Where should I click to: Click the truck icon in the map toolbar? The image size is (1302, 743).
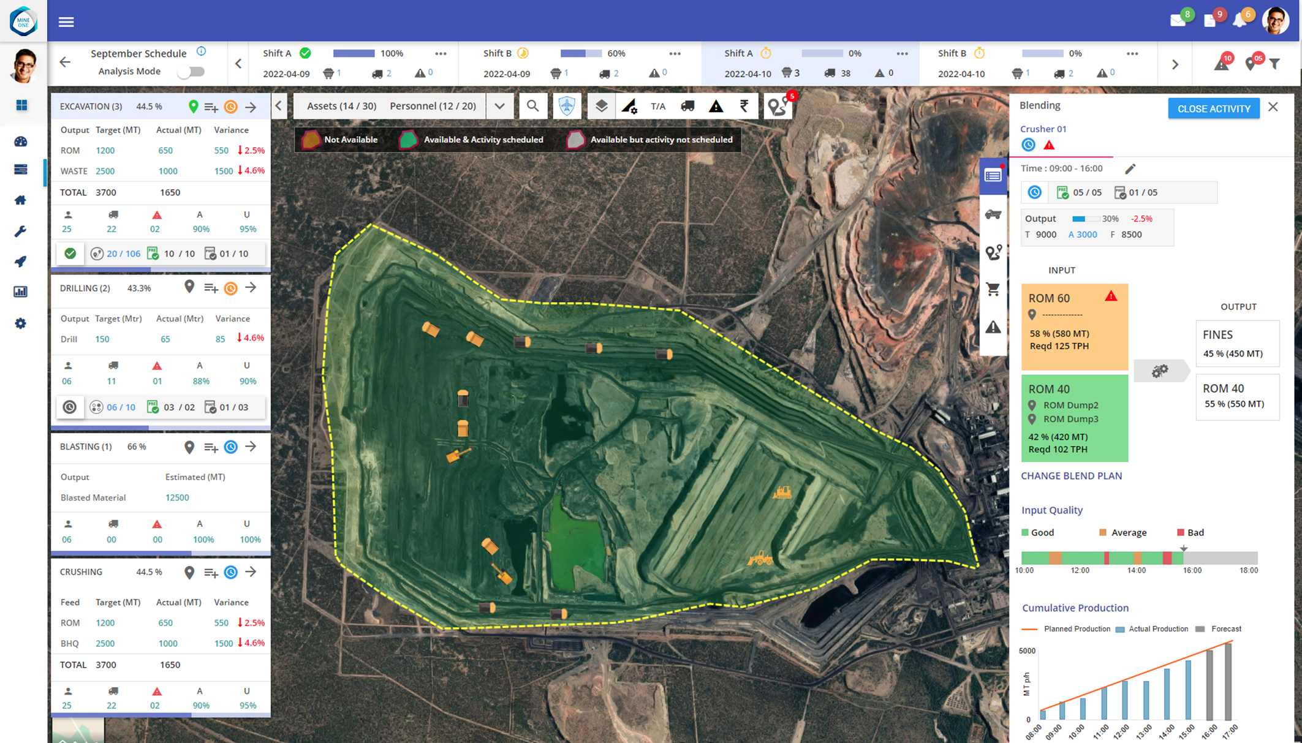coord(687,106)
